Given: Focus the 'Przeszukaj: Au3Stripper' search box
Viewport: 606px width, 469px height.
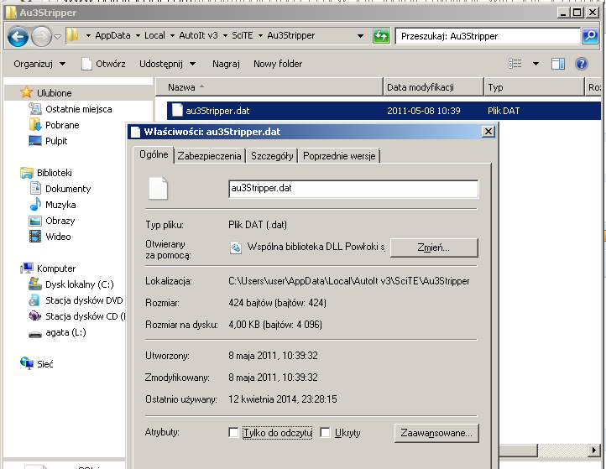Looking at the screenshot, I should pyautogui.click(x=488, y=36).
